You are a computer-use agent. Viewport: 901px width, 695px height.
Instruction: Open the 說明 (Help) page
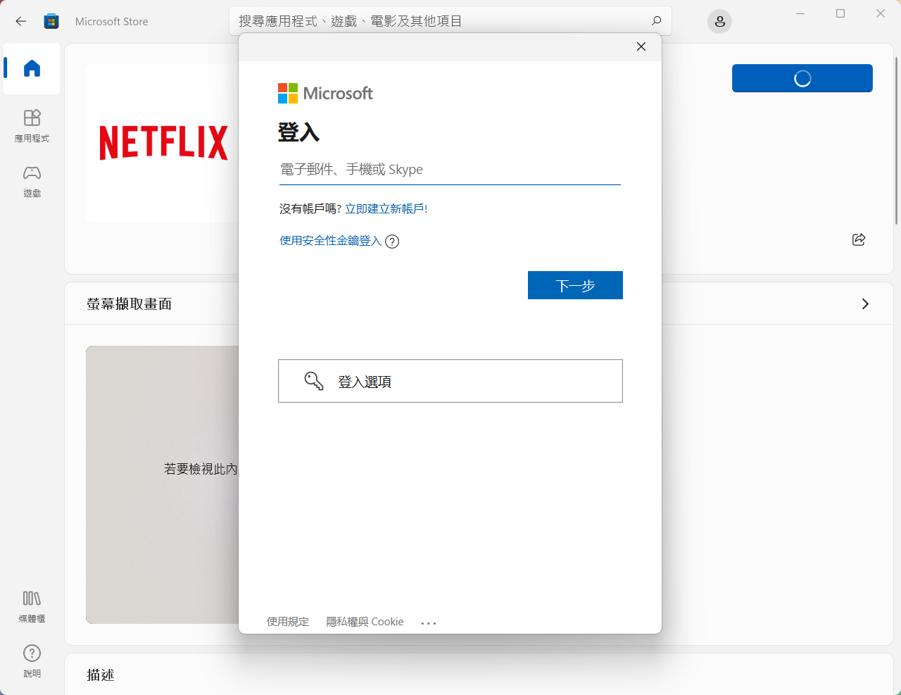pos(32,661)
